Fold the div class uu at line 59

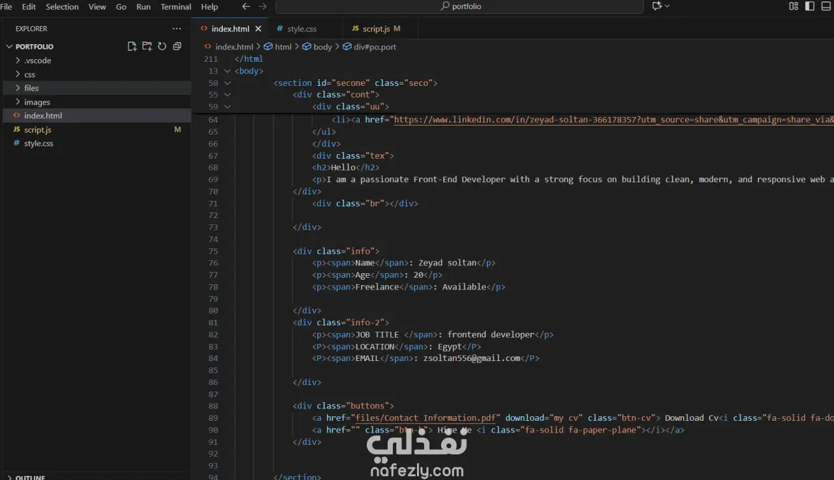(227, 107)
